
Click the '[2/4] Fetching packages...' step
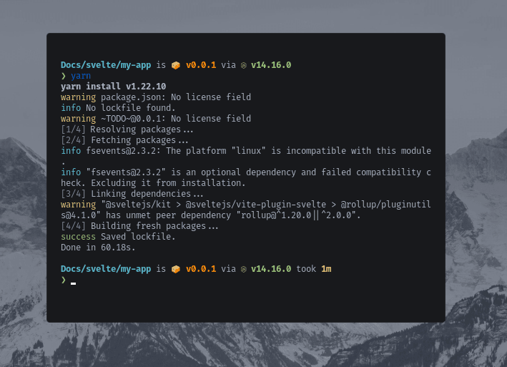click(x=122, y=140)
